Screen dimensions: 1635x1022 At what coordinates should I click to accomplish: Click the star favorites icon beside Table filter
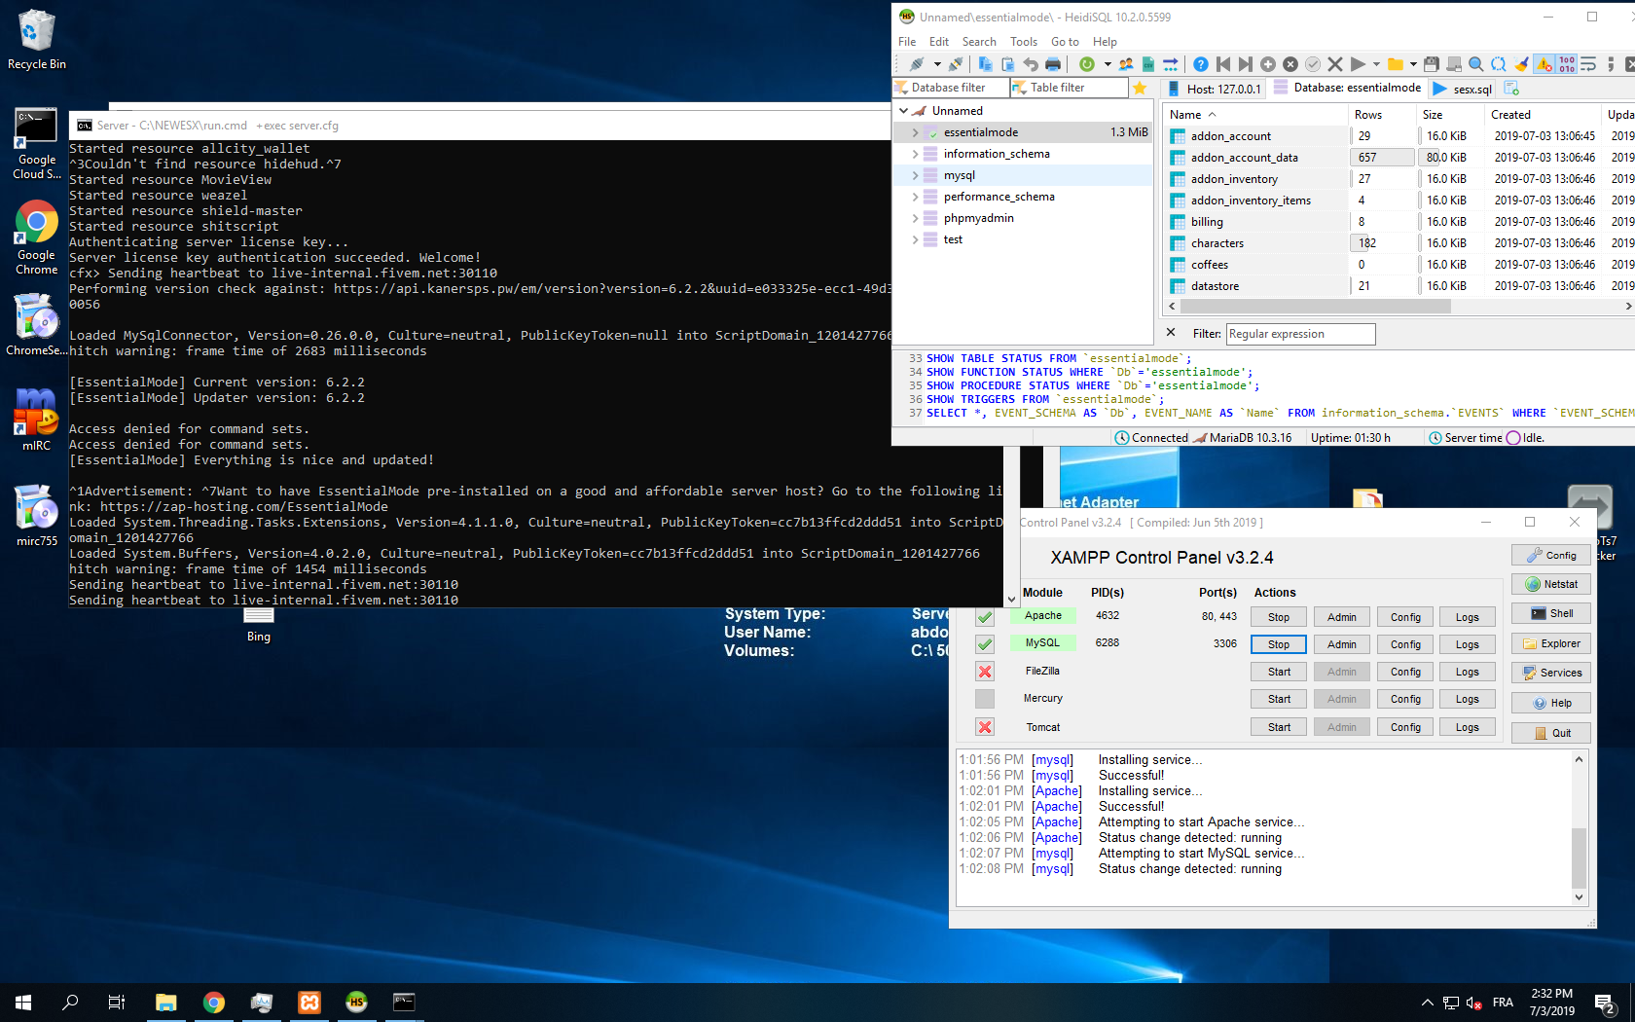coord(1140,88)
